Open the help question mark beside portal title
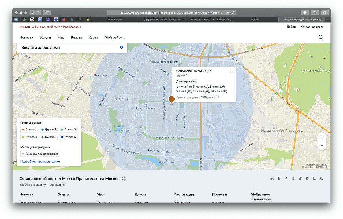The height and width of the screenshot is (219, 343). (124, 179)
